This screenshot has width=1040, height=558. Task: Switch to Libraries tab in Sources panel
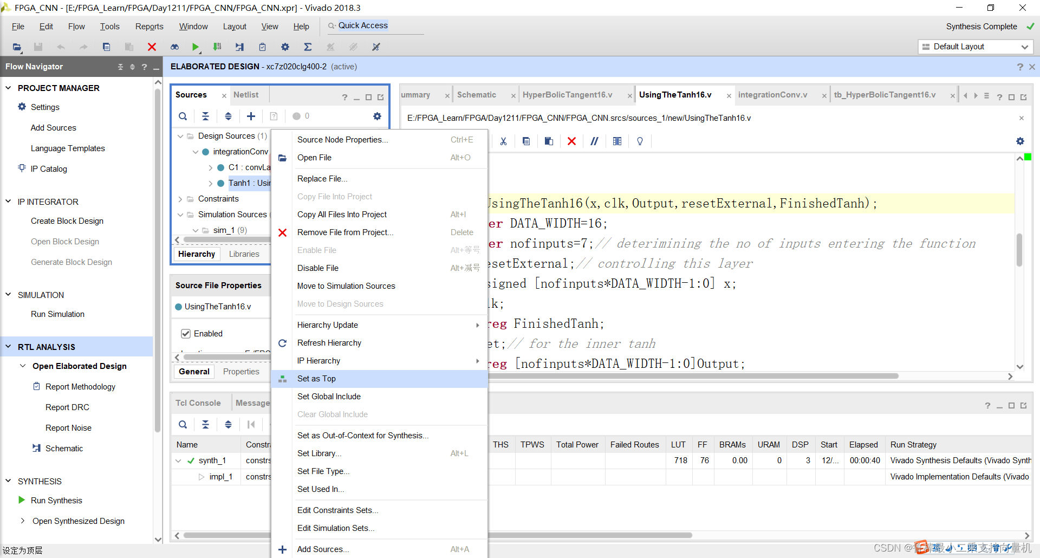click(x=244, y=254)
